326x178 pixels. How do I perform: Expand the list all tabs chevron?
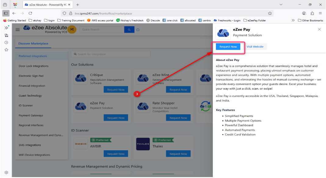pyautogui.click(x=281, y=5)
